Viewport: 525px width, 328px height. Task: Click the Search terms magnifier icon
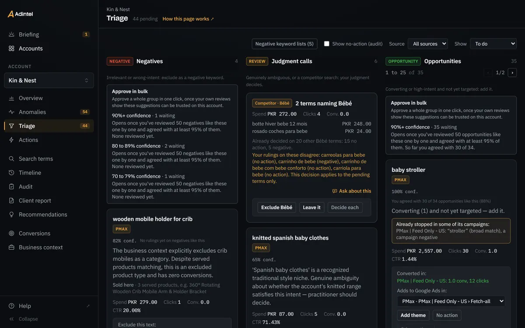[x=11, y=159]
